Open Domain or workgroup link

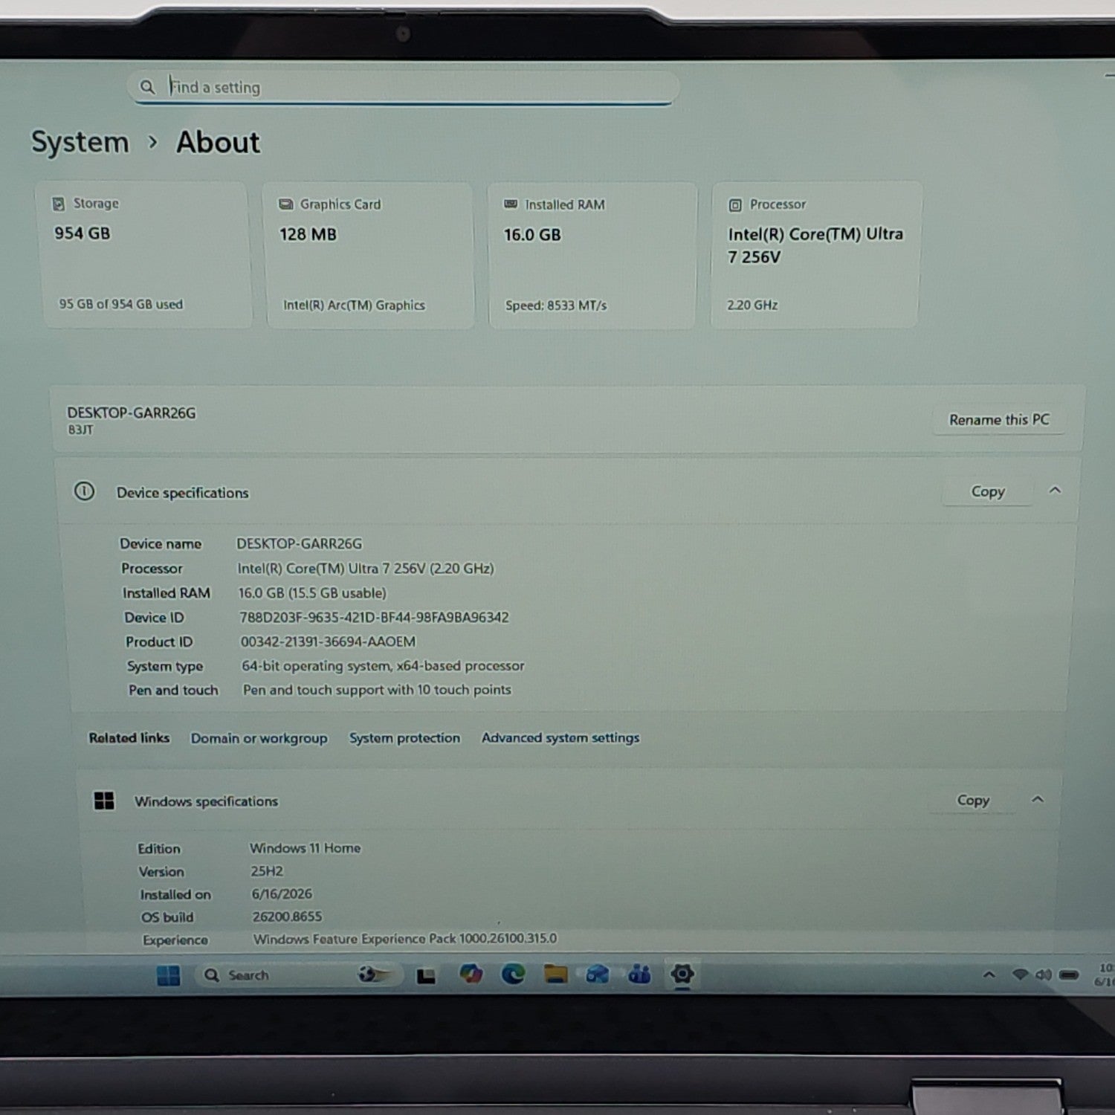pos(259,738)
